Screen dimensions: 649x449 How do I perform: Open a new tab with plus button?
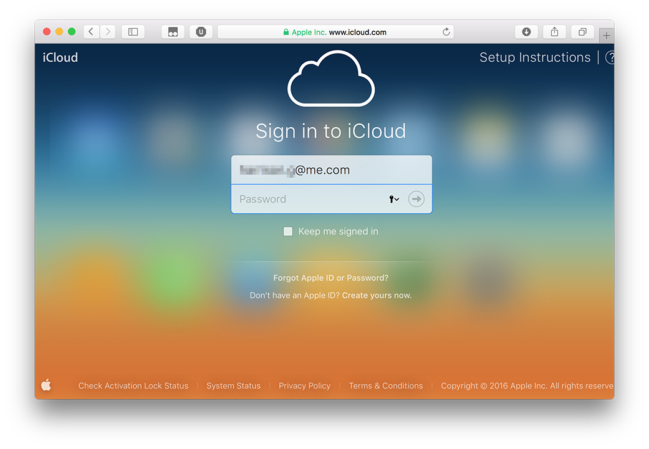click(606, 36)
